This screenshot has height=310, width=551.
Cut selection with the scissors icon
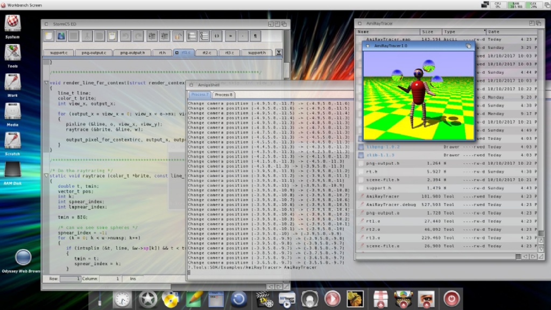coord(87,36)
